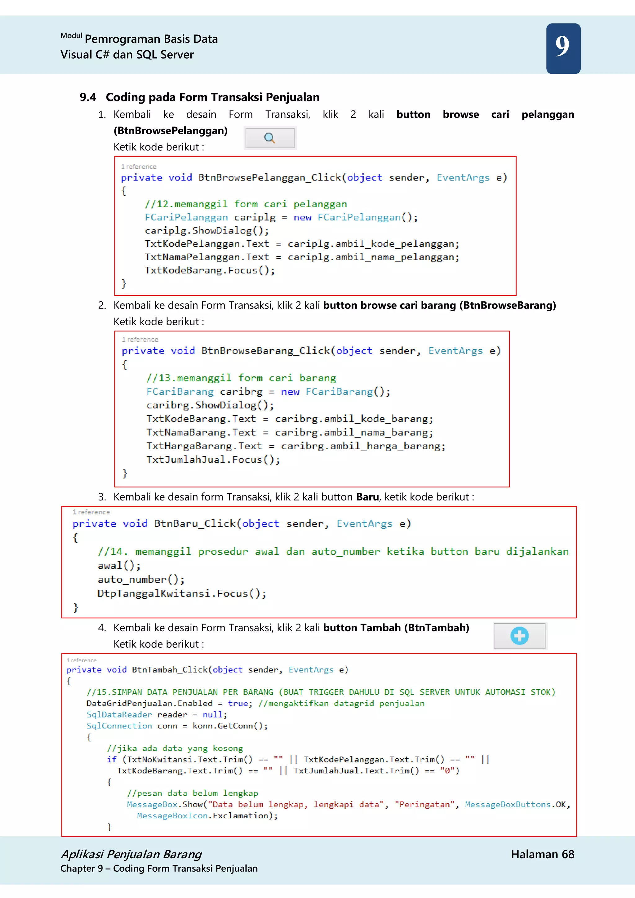Image resolution: width=635 pixels, height=898 pixels.
Task: Click the line 'private void BtnBrowseBarang_Click'
Action: coord(311,351)
